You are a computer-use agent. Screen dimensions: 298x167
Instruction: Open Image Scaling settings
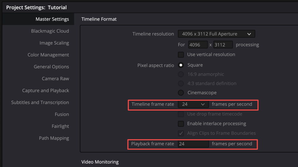tap(54, 43)
